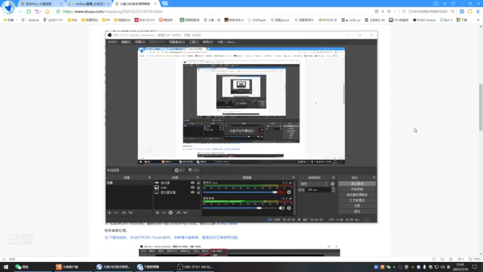Toggle visibility of first source row
The width and height of the screenshot is (483, 272).
coord(193,183)
